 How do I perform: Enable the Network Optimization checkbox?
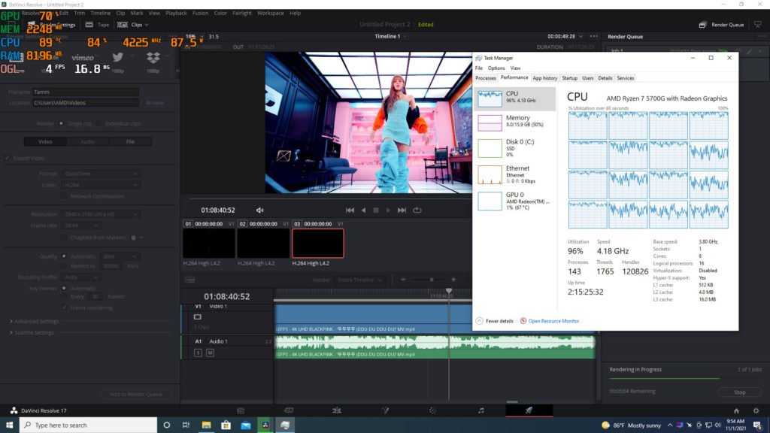pyautogui.click(x=65, y=195)
